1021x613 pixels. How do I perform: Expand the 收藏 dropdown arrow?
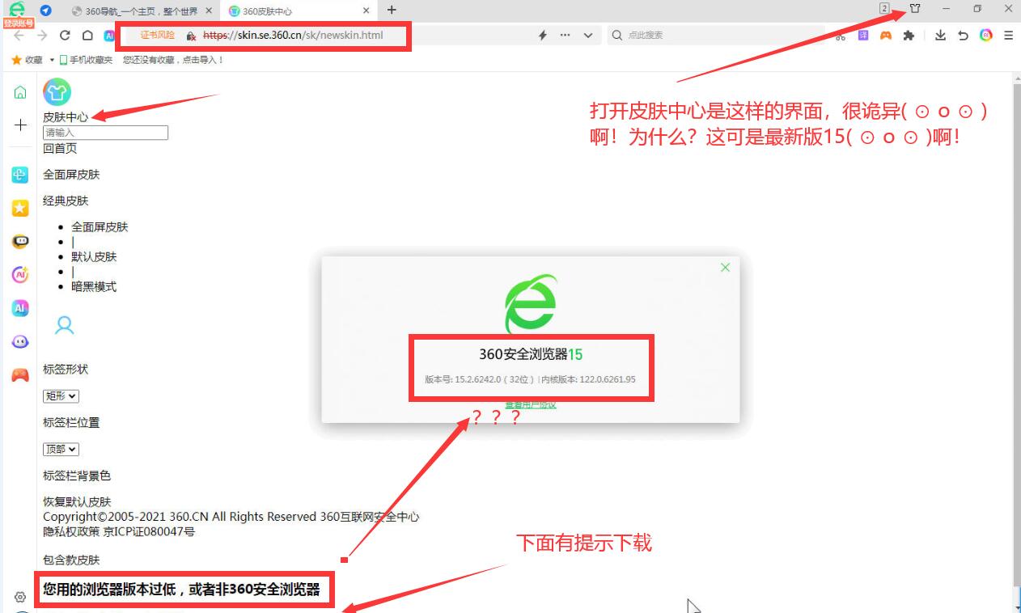[52, 60]
